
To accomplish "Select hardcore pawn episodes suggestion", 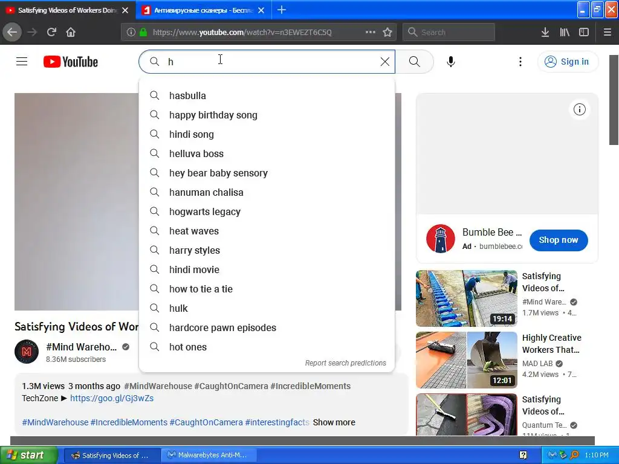I will tap(267, 327).
